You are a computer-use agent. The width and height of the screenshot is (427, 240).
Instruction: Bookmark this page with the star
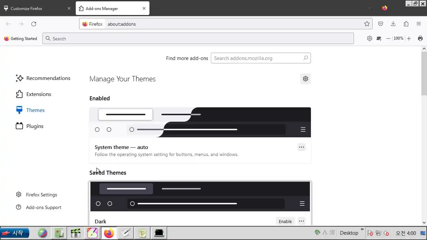[x=367, y=24]
